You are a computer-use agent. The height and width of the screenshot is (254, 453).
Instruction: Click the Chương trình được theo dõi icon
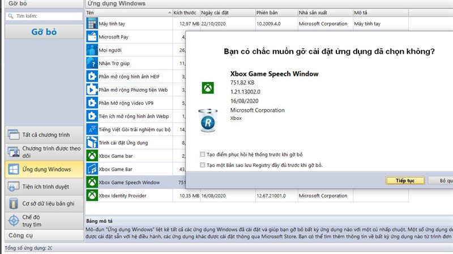pyautogui.click(x=14, y=152)
